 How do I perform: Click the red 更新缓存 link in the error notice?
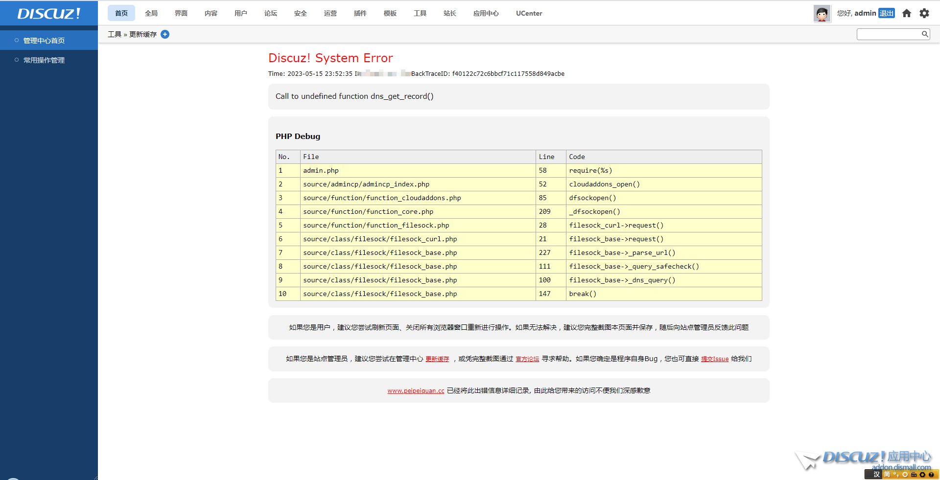(x=437, y=359)
